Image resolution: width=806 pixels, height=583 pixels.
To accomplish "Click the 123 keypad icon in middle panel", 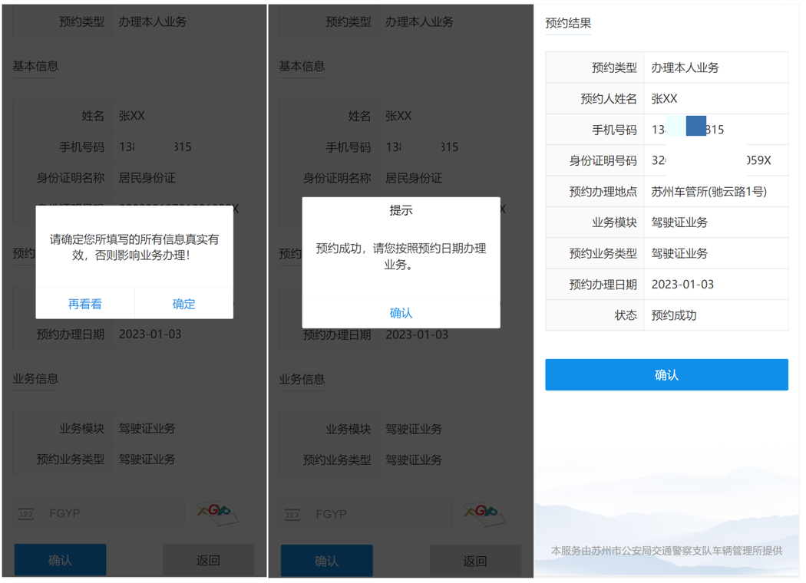I will (x=292, y=514).
